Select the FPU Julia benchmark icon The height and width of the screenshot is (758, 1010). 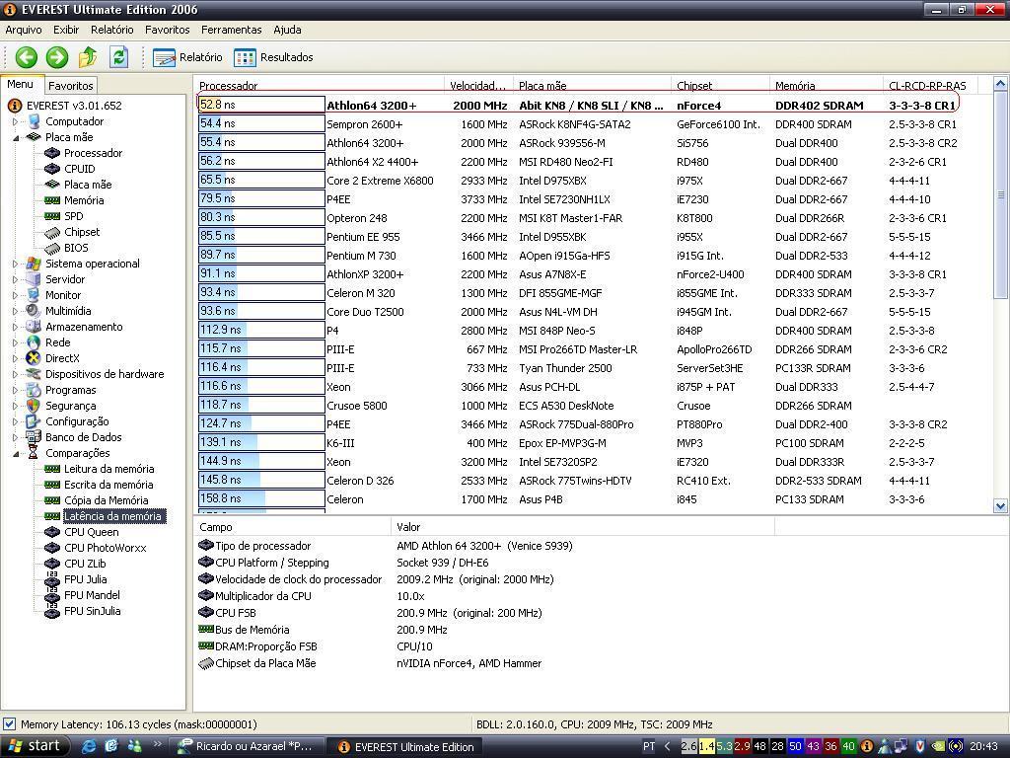[x=52, y=579]
